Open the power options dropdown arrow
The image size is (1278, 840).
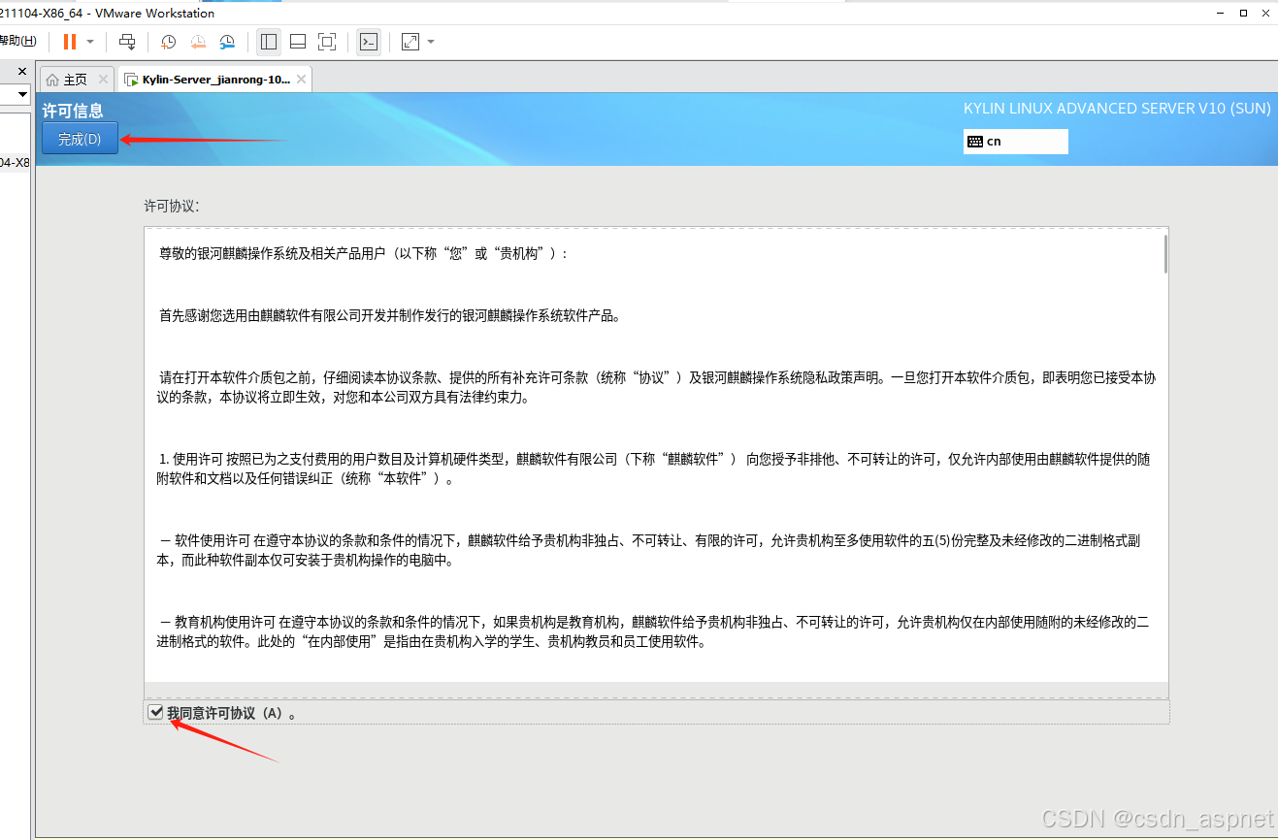point(90,42)
